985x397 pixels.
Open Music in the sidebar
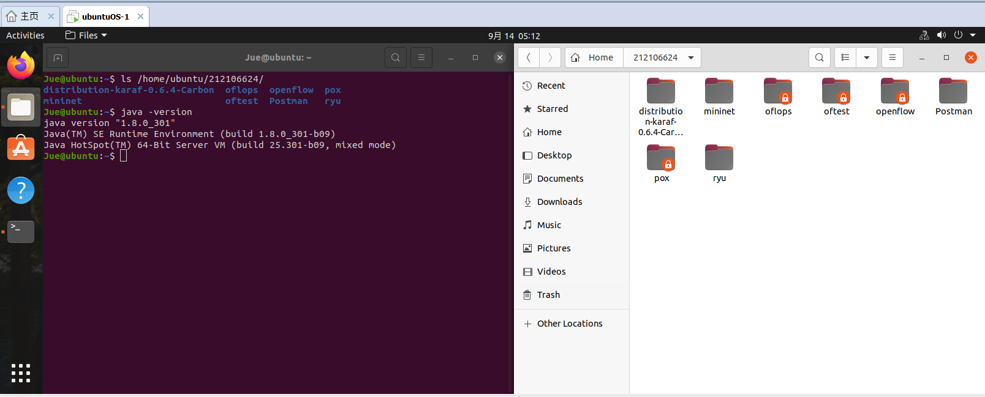572,225
